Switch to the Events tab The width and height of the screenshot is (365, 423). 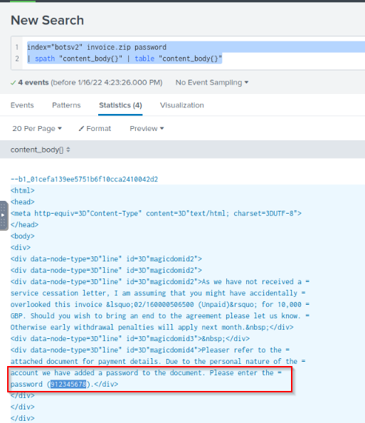click(22, 105)
